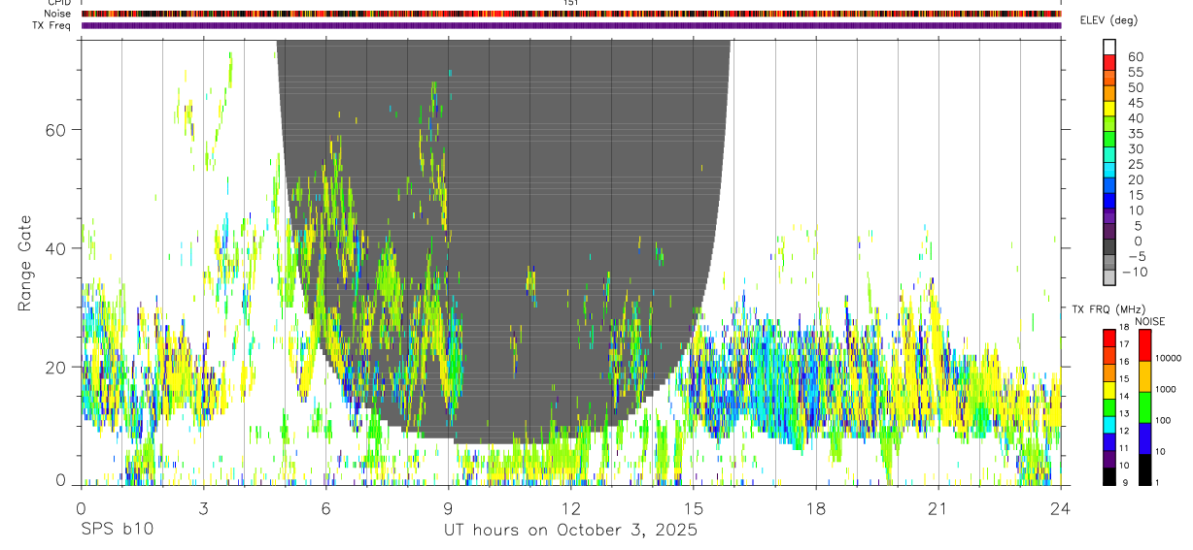Click the "9" label on TX FRQ legend

[x=1124, y=482]
